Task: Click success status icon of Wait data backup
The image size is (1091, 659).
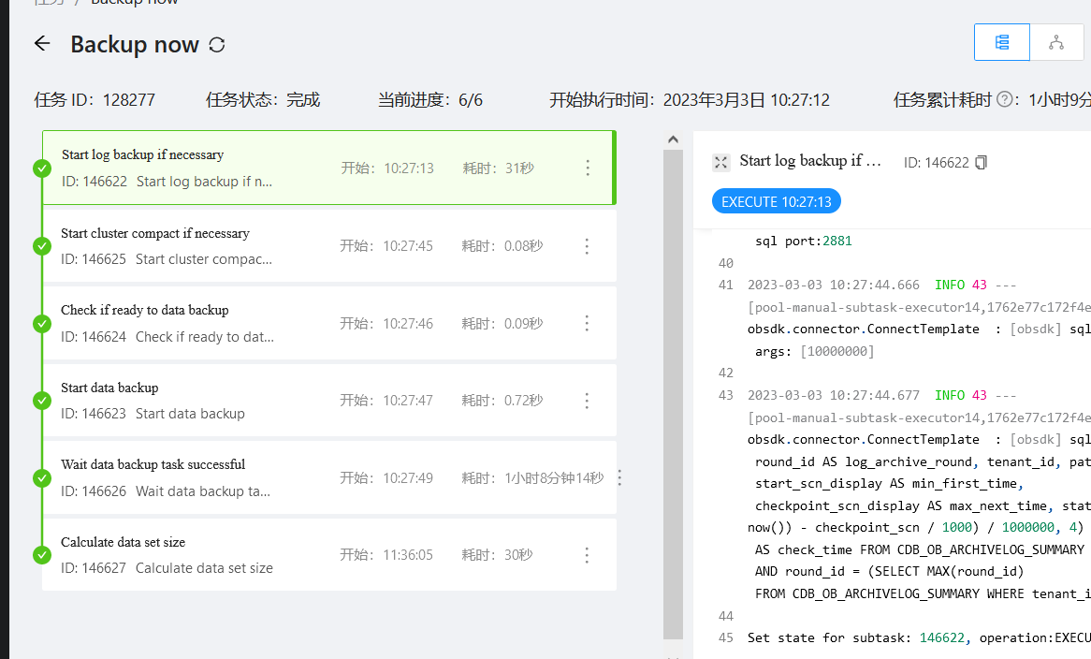Action: (x=42, y=478)
